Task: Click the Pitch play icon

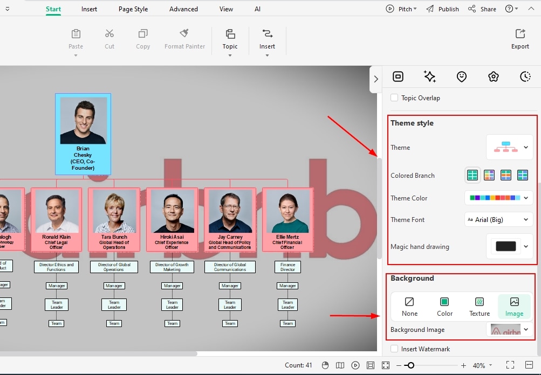Action: pos(390,9)
